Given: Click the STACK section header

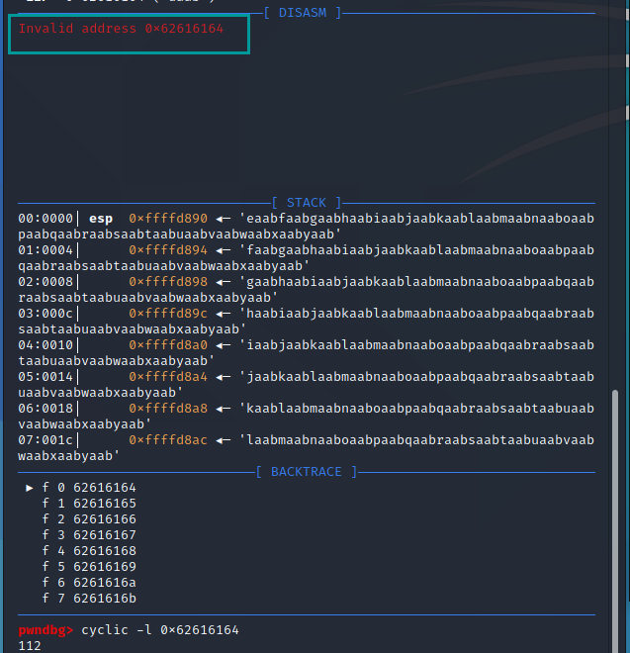Looking at the screenshot, I should [x=307, y=203].
